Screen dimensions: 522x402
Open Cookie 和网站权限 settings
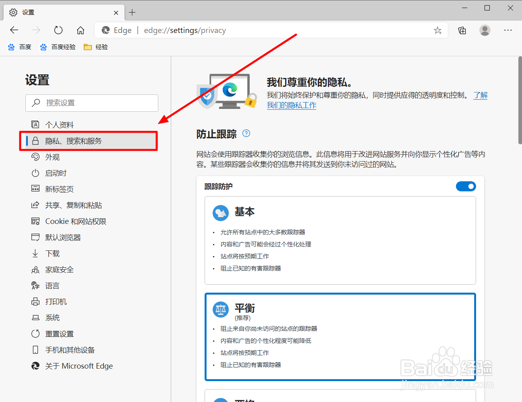tap(74, 221)
